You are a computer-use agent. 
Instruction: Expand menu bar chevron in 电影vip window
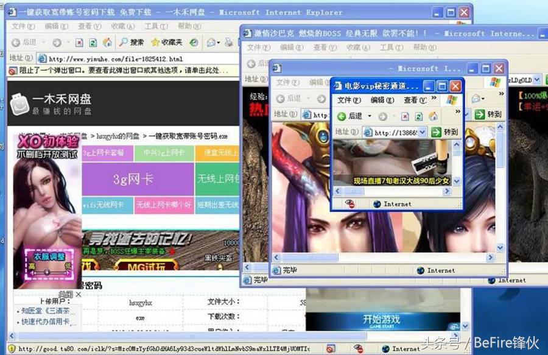pos(434,98)
